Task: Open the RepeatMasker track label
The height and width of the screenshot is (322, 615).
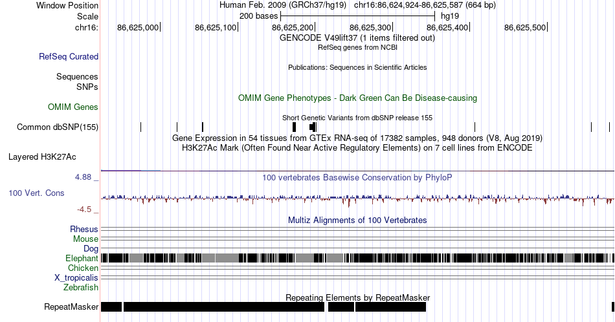Action: coord(71,306)
